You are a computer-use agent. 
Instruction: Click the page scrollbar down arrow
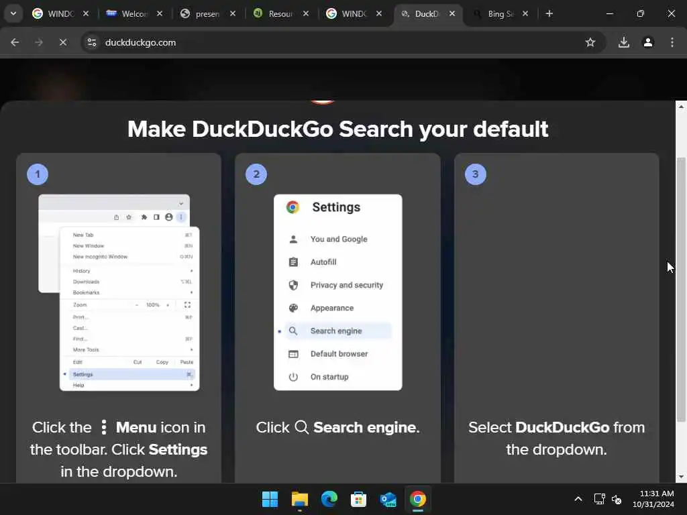(x=681, y=477)
